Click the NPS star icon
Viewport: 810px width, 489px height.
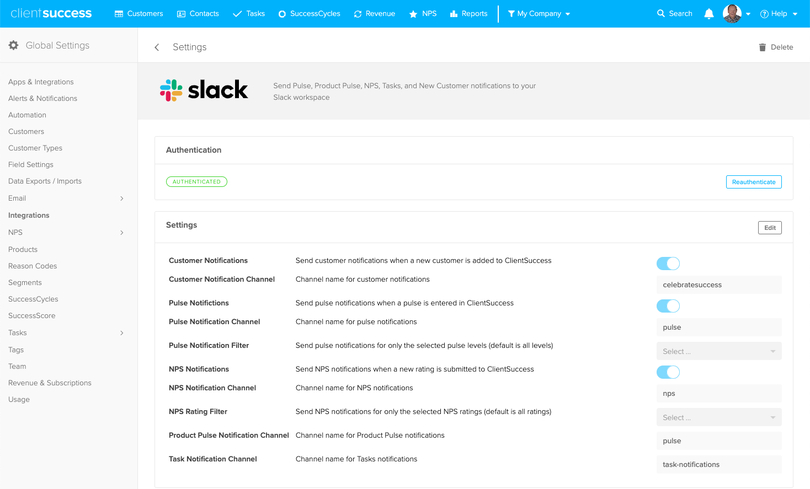pos(413,14)
